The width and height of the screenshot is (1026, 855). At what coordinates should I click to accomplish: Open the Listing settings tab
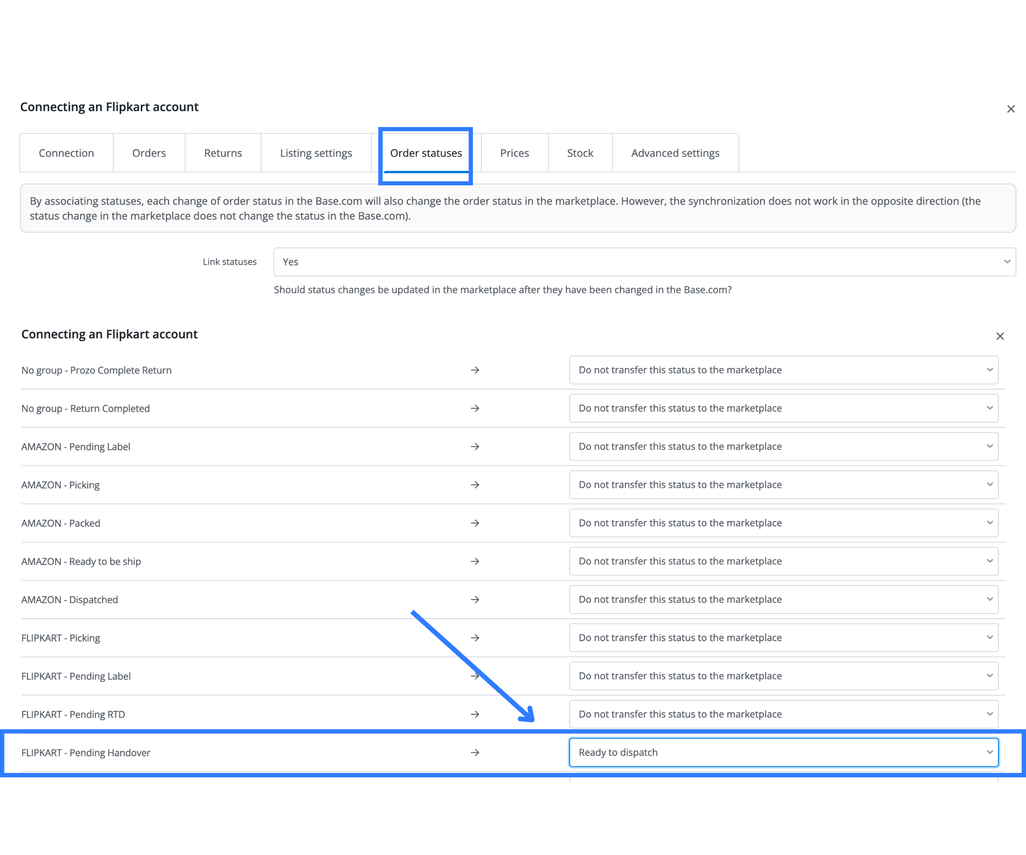(316, 153)
